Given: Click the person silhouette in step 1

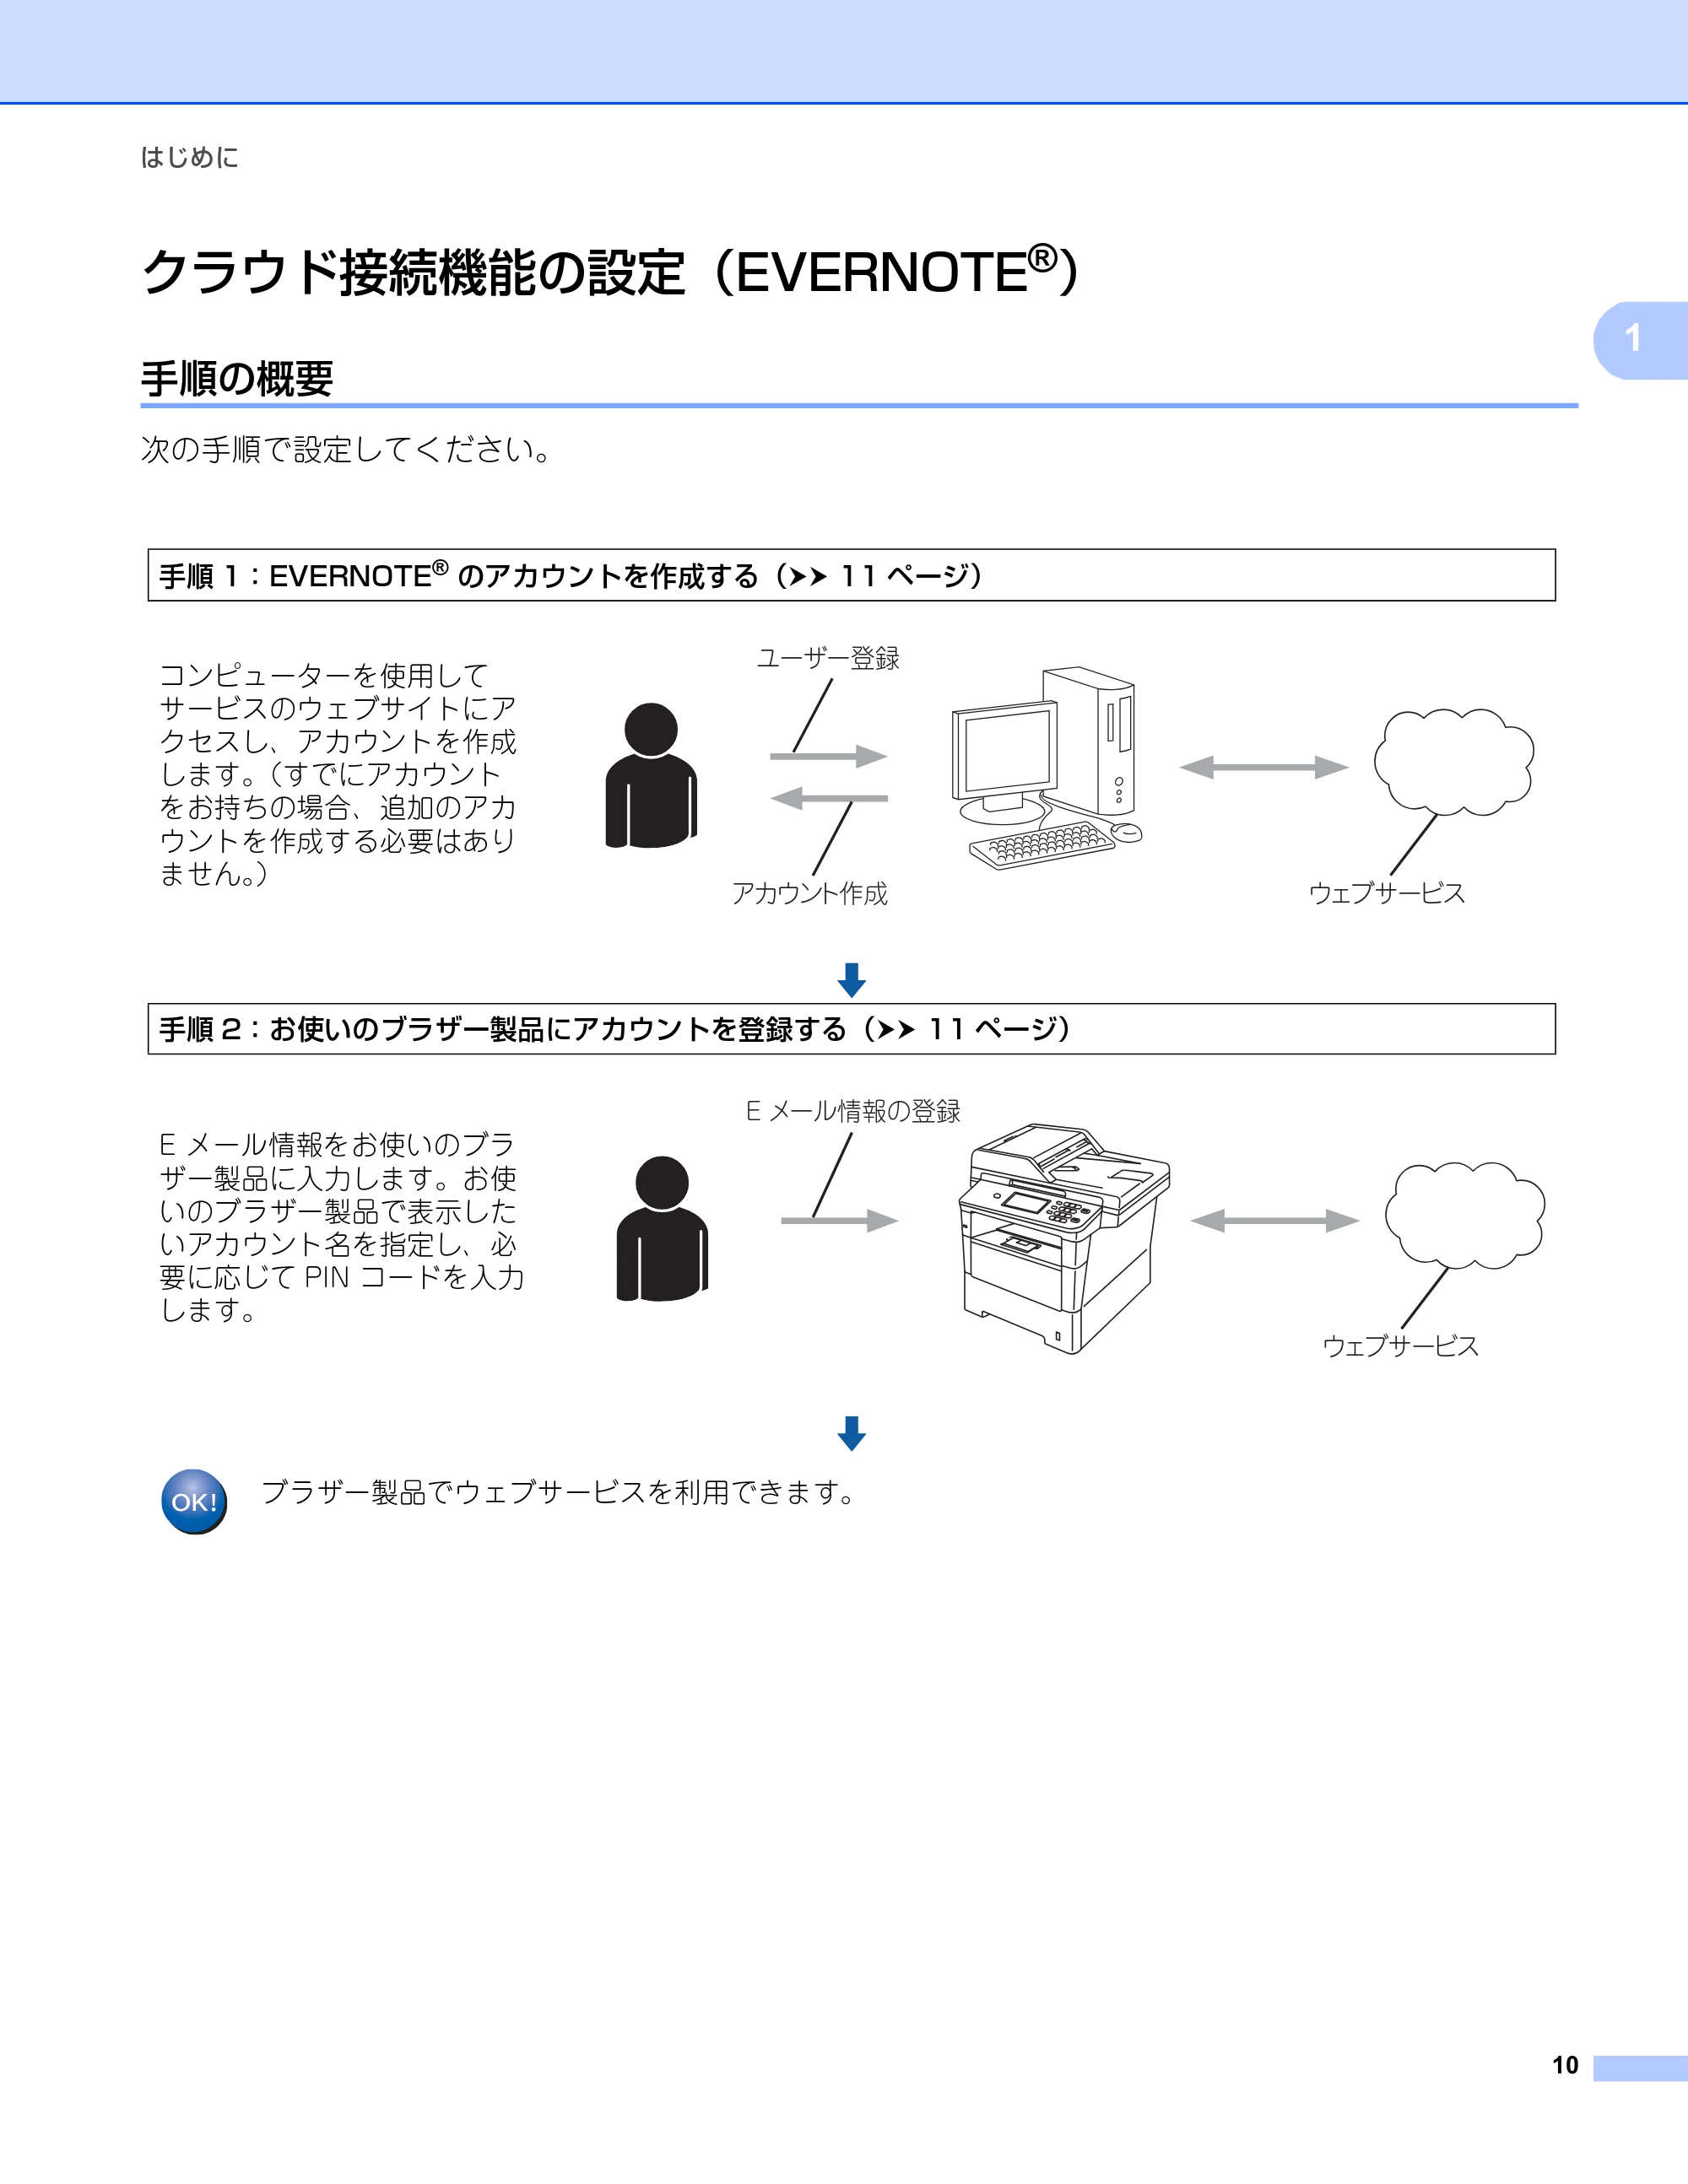Looking at the screenshot, I should 652,775.
